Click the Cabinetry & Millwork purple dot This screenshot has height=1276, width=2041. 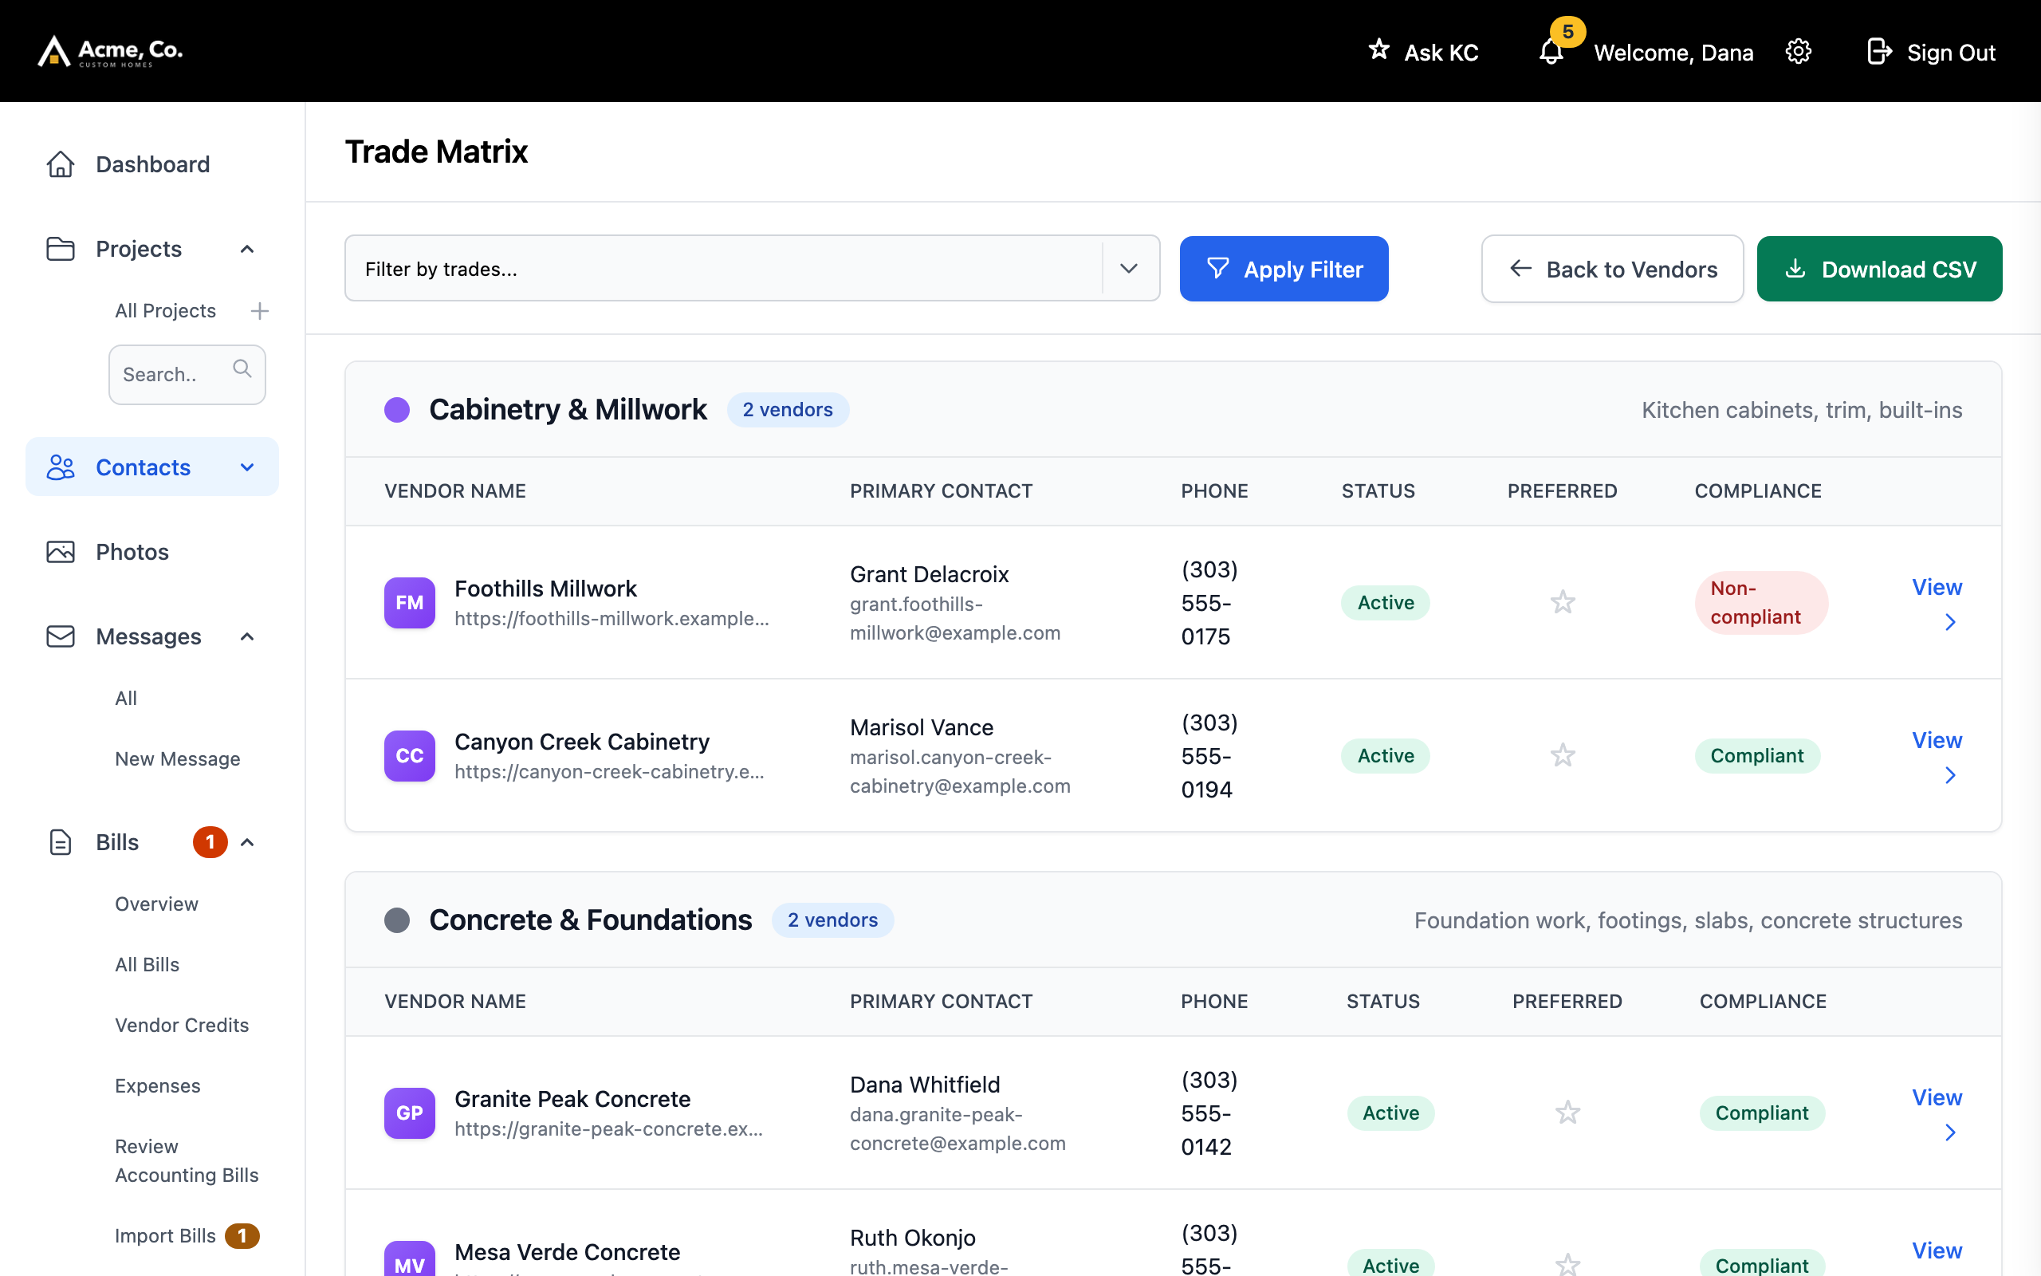pos(397,409)
